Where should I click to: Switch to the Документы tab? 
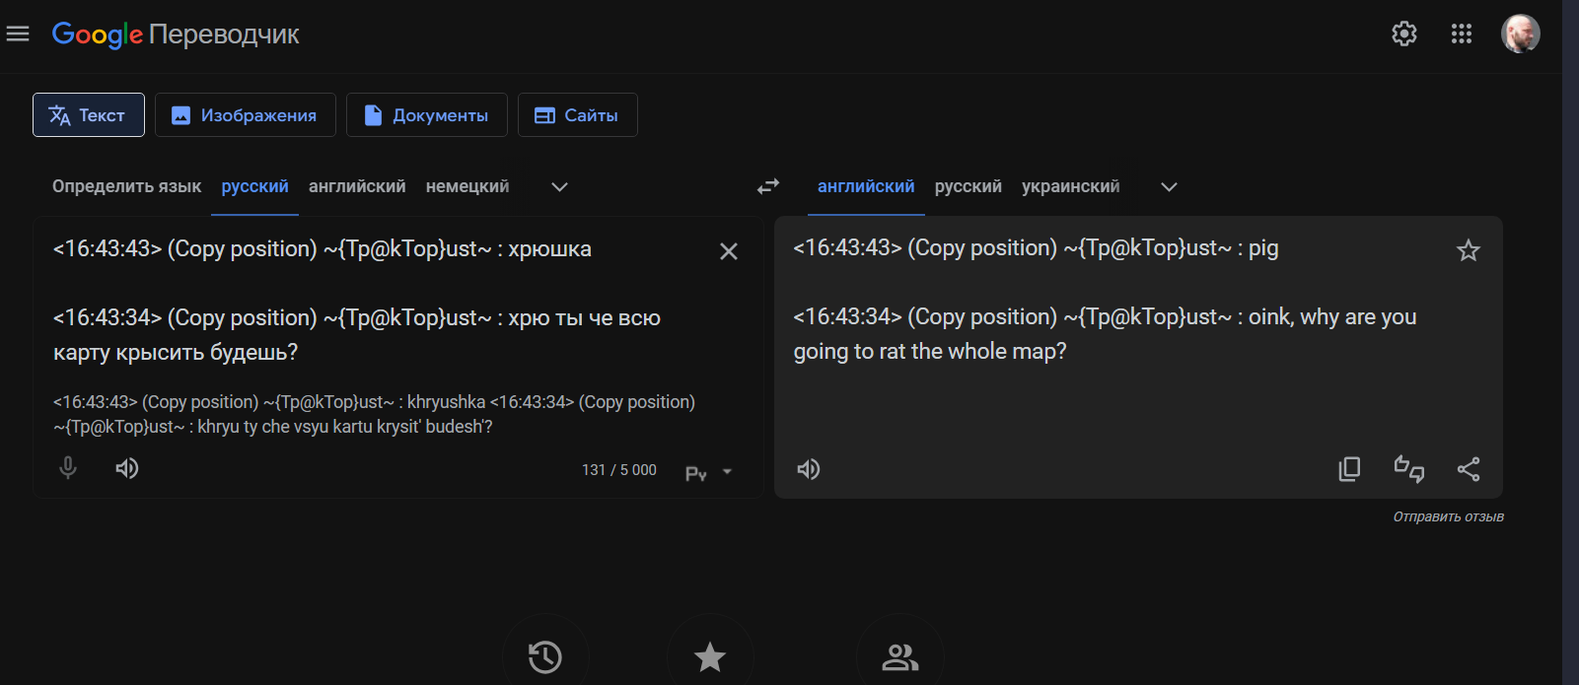click(426, 115)
